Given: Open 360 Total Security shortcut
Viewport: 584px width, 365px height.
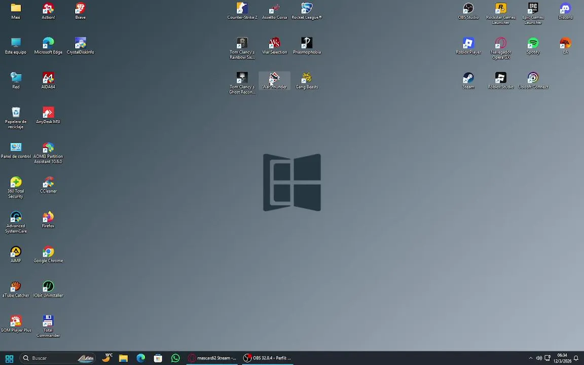Looking at the screenshot, I should pyautogui.click(x=16, y=188).
